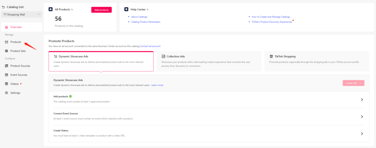Open the Videos menu item

(14, 84)
